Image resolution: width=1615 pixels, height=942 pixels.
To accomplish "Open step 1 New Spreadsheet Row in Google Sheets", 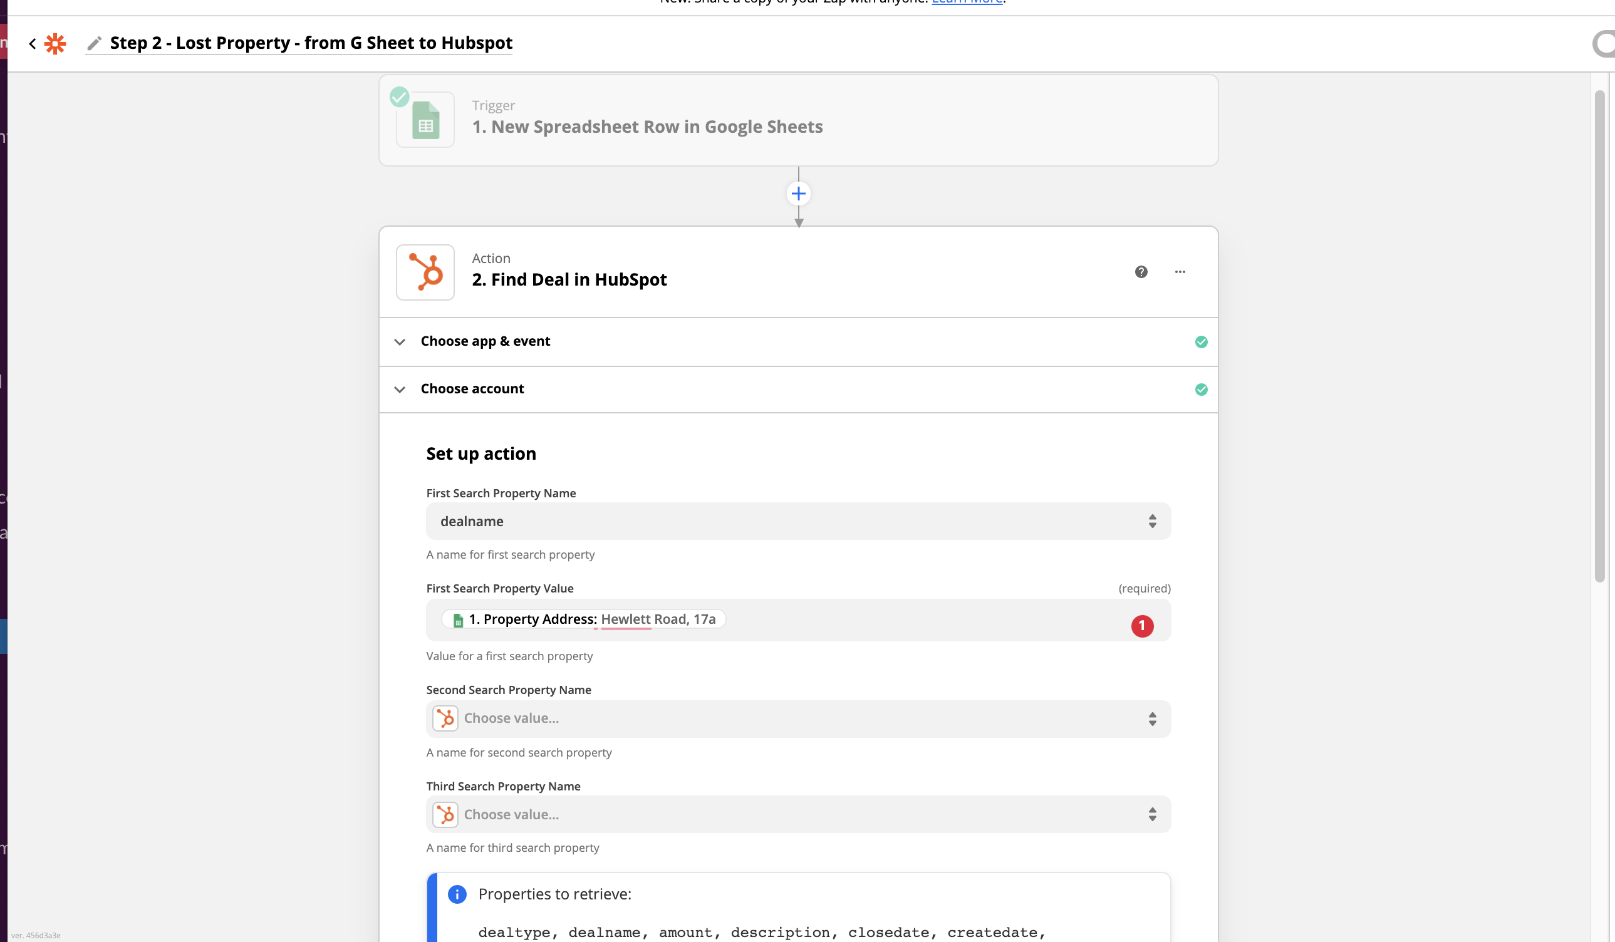I will 798,120.
